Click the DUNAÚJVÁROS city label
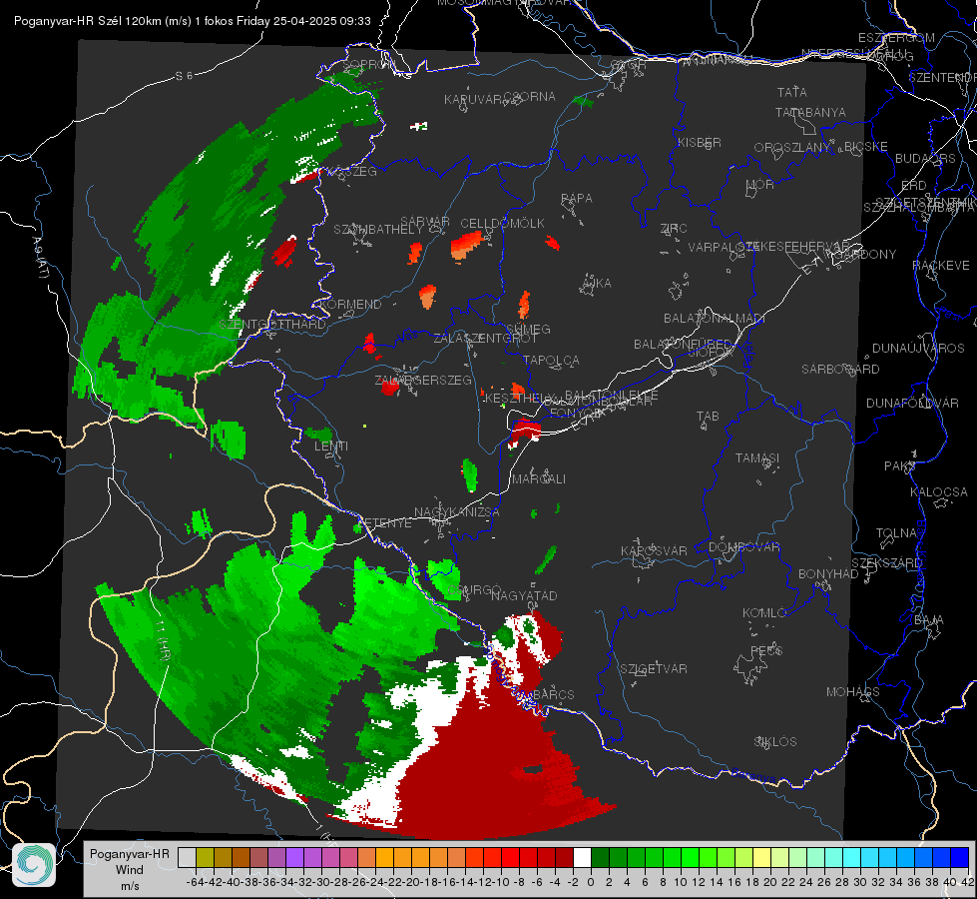 coord(918,349)
